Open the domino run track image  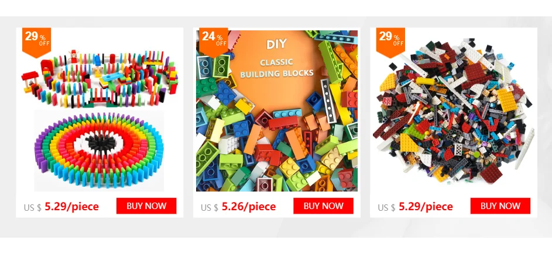(100, 78)
